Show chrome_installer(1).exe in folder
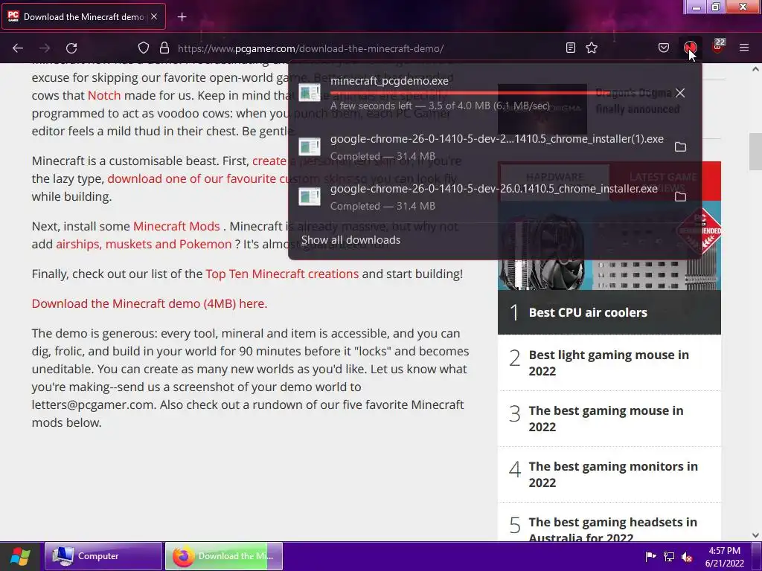Screen dimensions: 762x571 click(680, 146)
